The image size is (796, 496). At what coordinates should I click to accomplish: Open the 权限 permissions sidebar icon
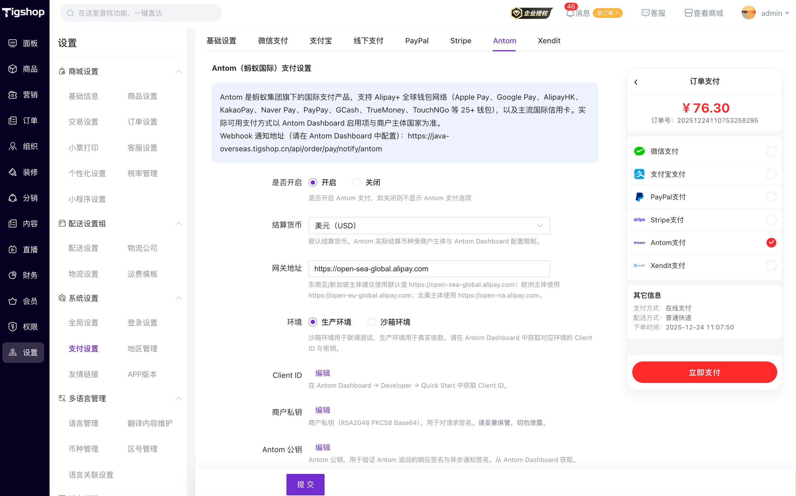click(x=13, y=327)
